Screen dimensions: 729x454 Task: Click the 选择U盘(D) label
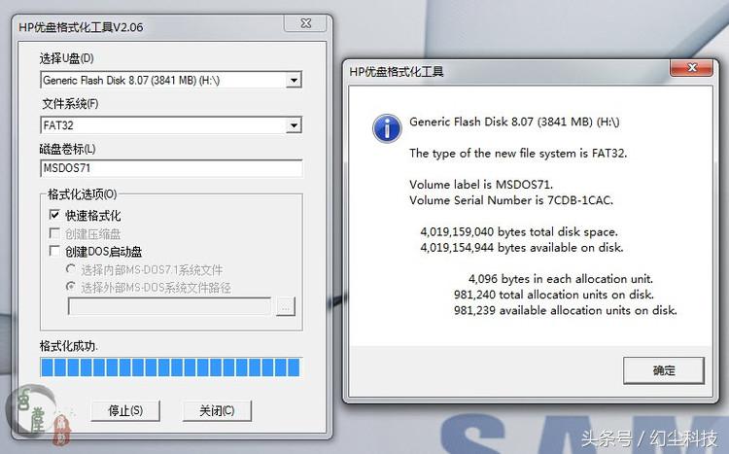(x=66, y=58)
